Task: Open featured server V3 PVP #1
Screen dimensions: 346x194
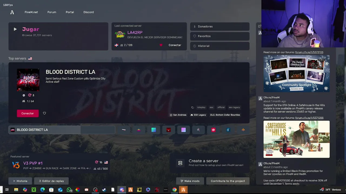Action: point(59,165)
